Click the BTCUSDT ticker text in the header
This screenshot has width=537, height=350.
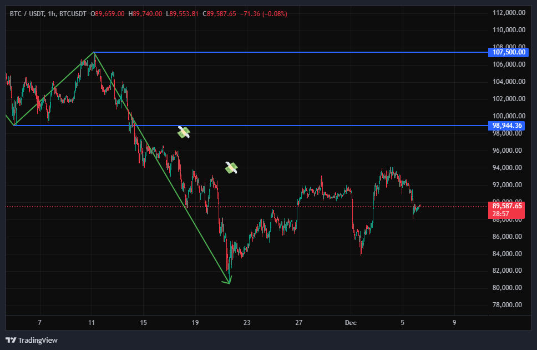74,13
